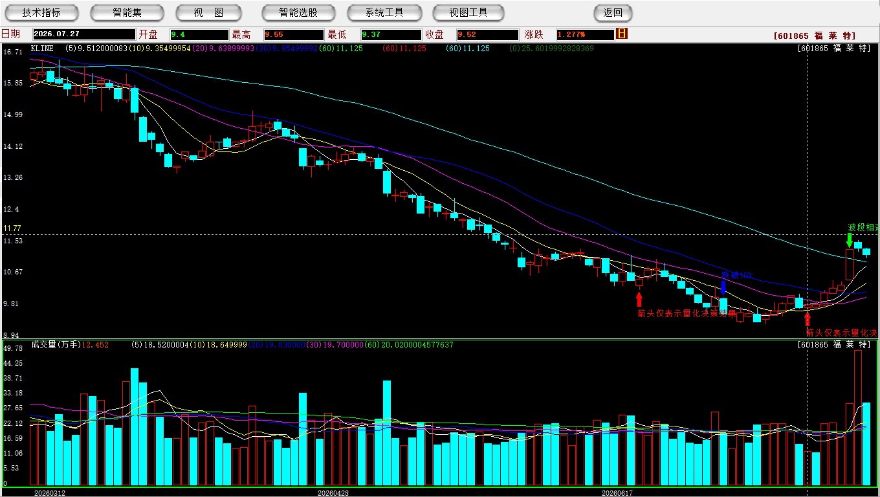
Task: Click the KLINE indicator label
Action: point(42,48)
